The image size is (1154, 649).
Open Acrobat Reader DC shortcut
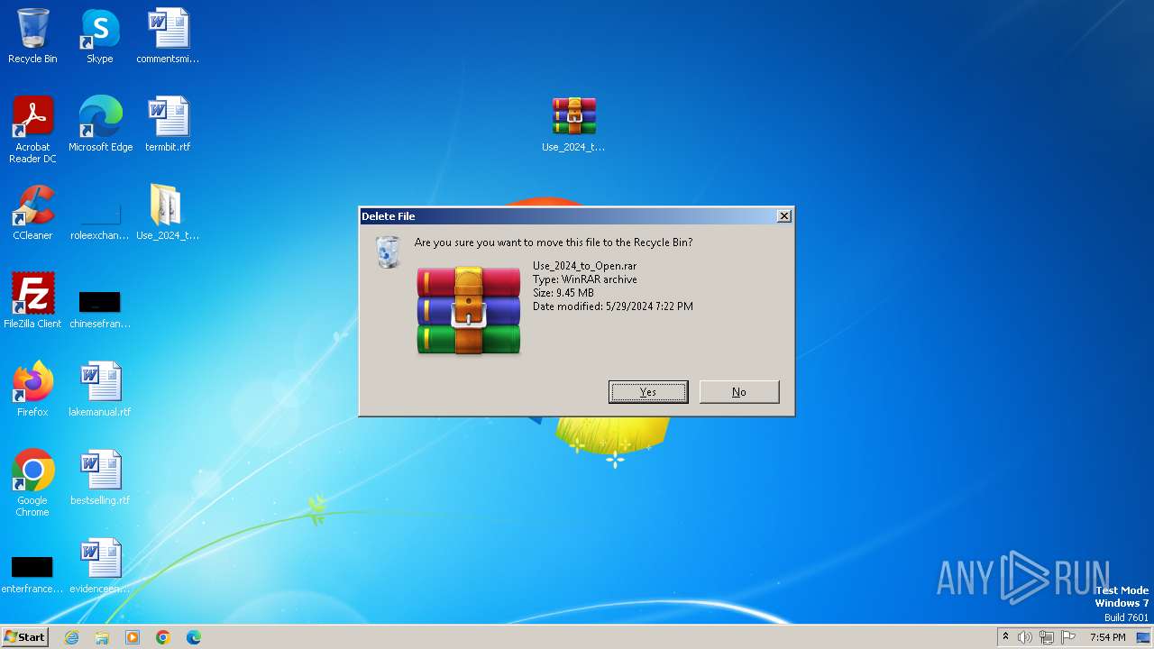click(32, 130)
